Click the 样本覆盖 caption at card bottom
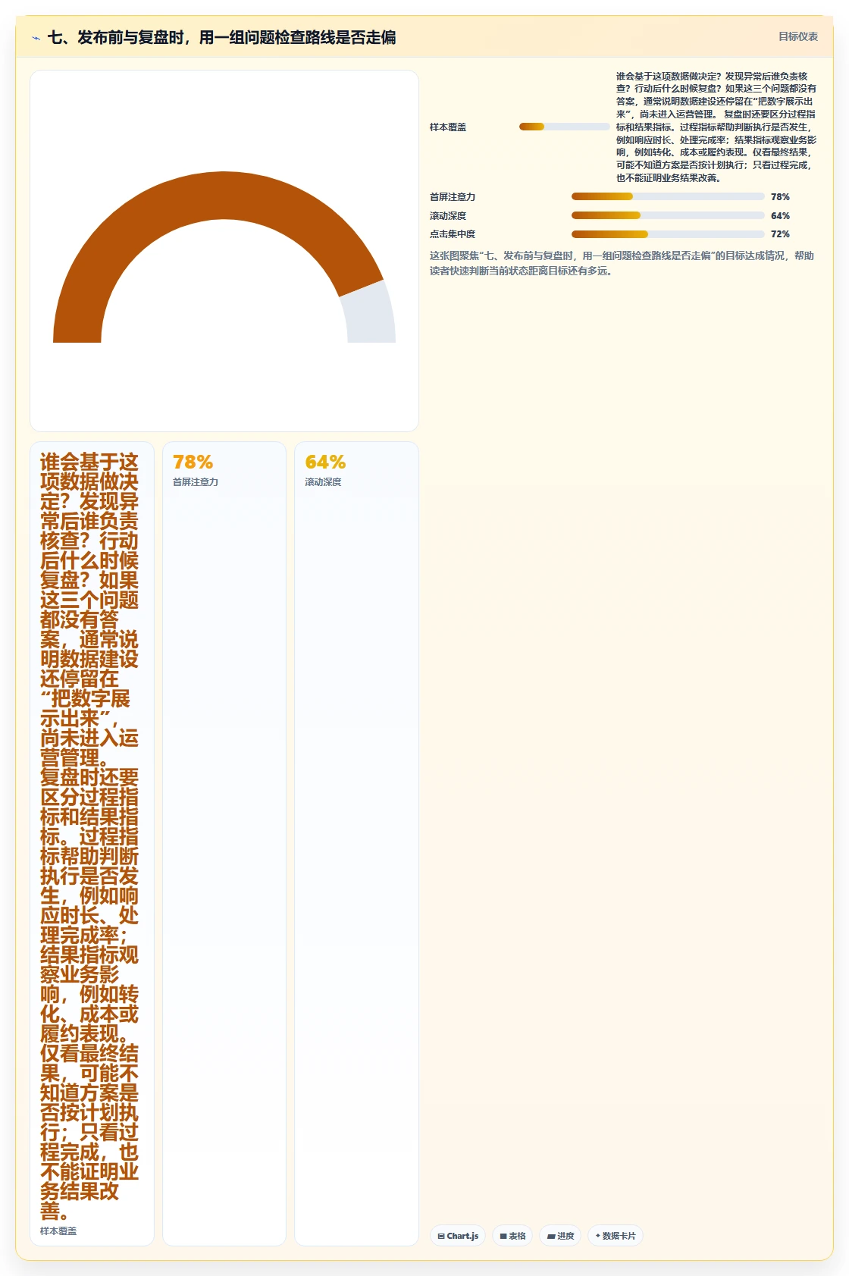The height and width of the screenshot is (1276, 849). coord(58,1231)
